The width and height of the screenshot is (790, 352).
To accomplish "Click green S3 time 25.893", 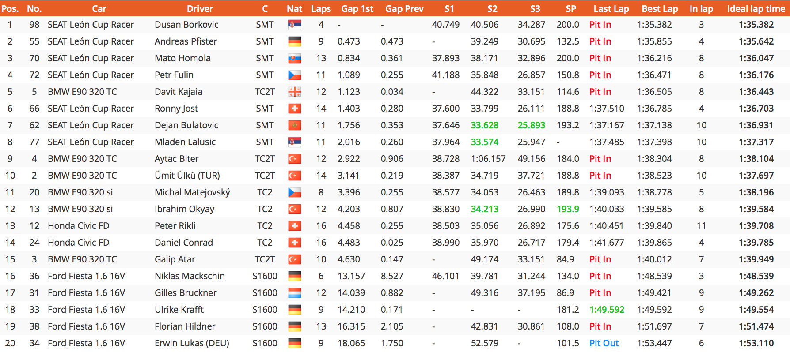I will click(531, 125).
